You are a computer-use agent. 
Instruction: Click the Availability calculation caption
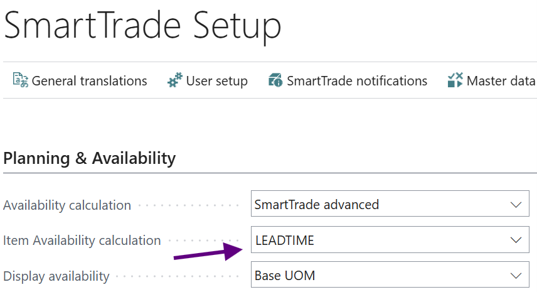click(67, 205)
